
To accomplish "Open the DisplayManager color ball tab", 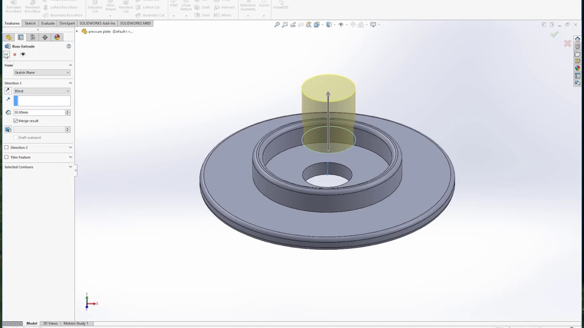I will coord(57,37).
